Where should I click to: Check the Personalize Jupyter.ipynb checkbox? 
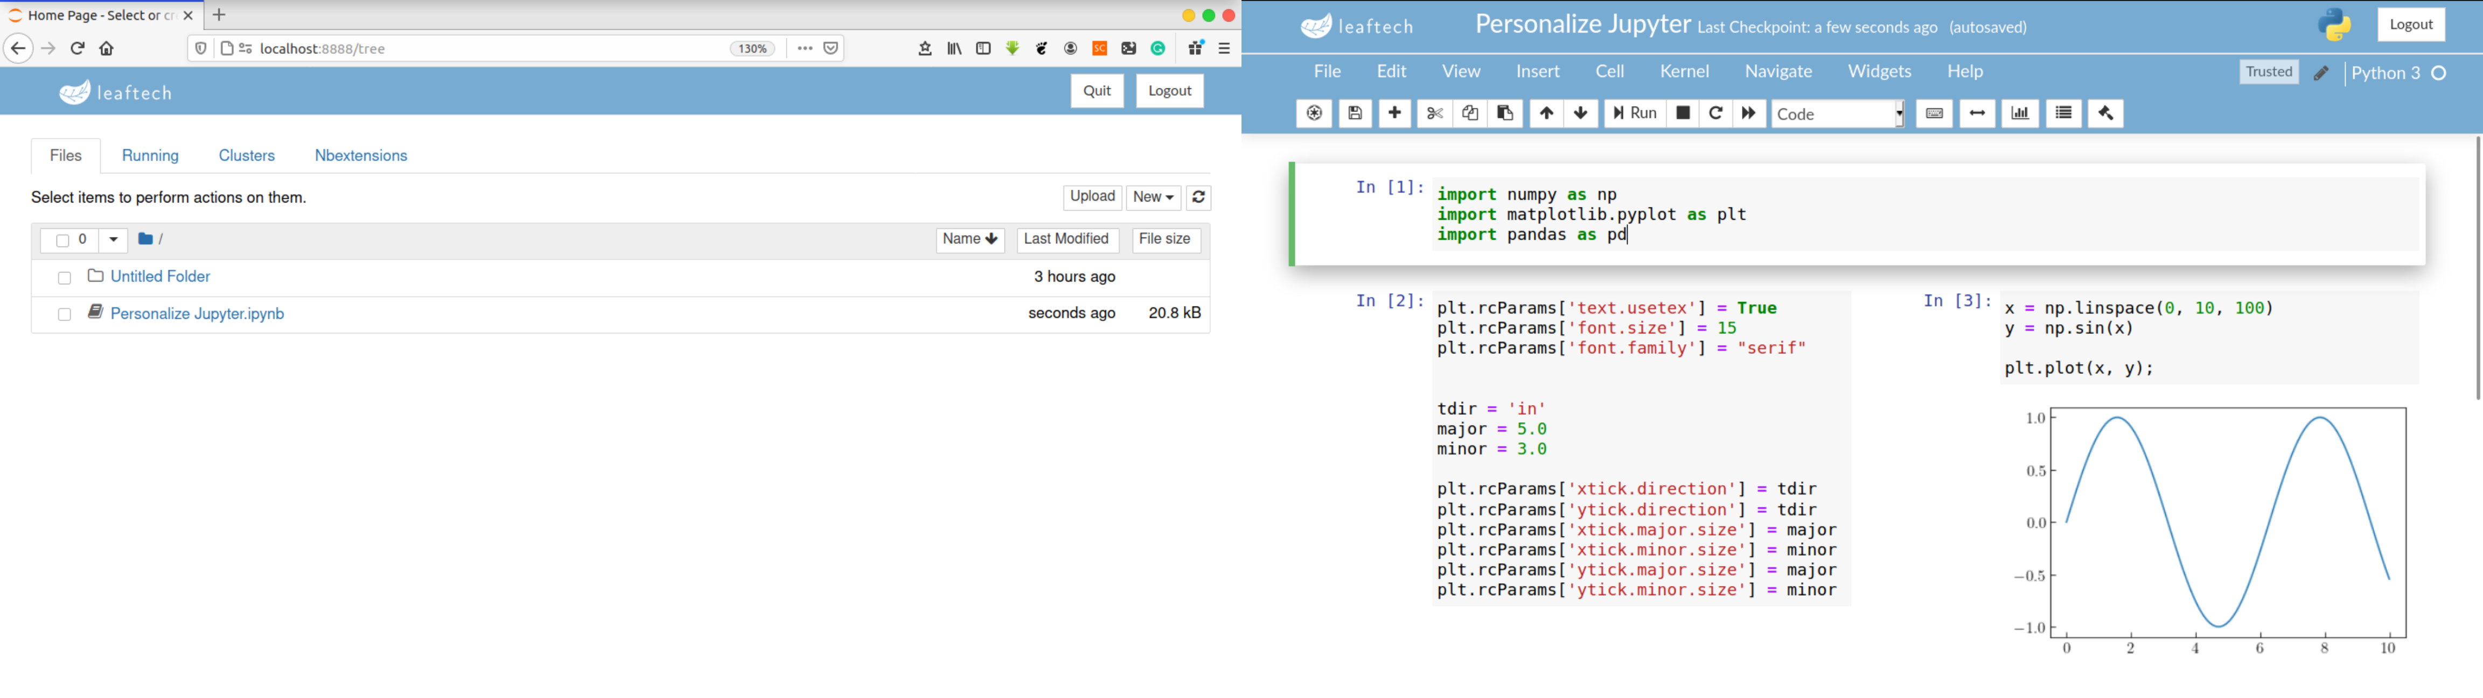pos(65,315)
